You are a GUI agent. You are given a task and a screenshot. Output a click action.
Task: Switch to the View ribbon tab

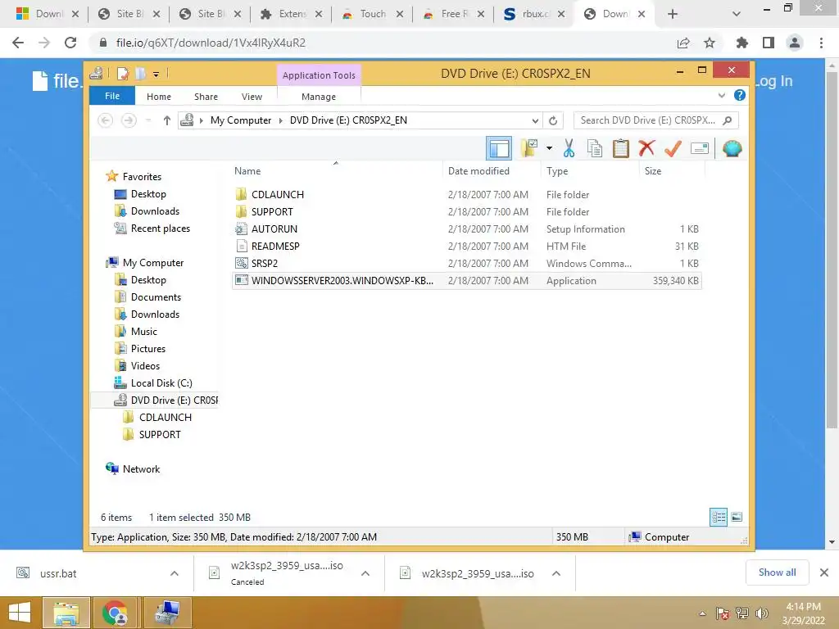point(252,97)
